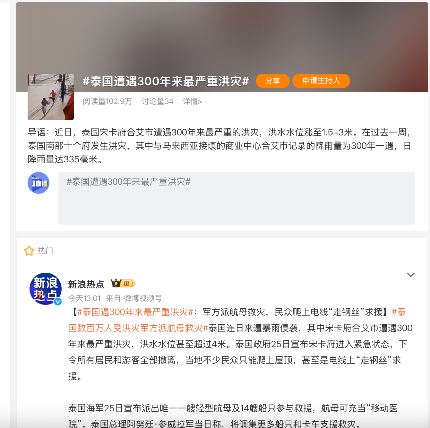Viewport: 430px width, 428px height.
Task: Open the 今天13:01 timestamp link
Action: pyautogui.click(x=84, y=298)
